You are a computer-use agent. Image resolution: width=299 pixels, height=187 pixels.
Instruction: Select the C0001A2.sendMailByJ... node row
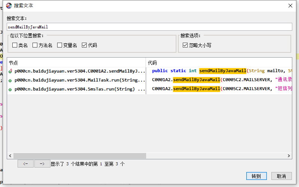(x=77, y=71)
